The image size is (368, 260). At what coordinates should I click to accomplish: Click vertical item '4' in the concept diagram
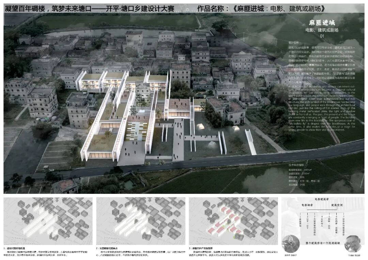(x=322, y=221)
